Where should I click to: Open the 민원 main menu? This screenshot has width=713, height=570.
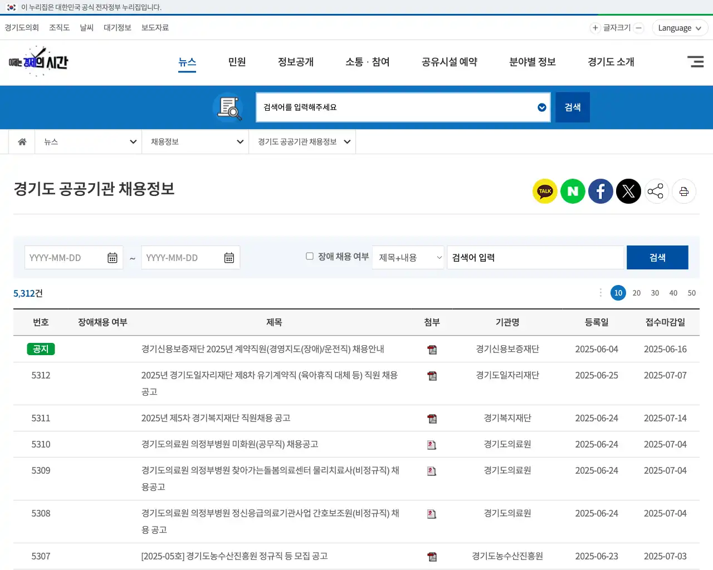(237, 62)
